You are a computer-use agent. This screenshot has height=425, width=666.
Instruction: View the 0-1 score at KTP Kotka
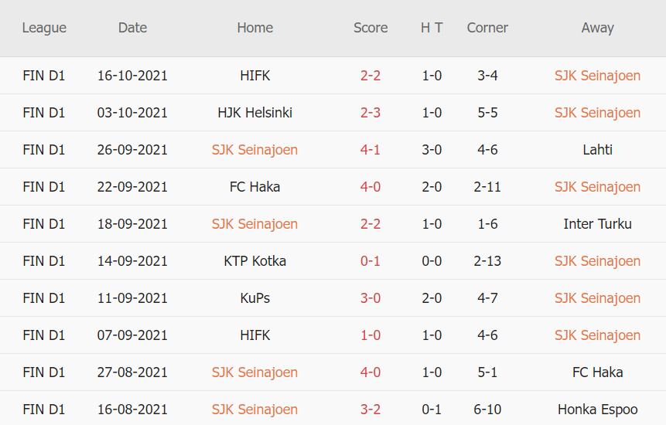371,261
